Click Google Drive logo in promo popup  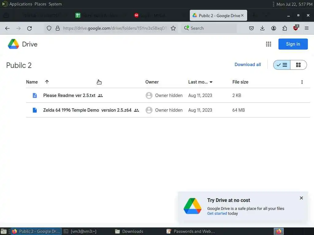coord(193,206)
